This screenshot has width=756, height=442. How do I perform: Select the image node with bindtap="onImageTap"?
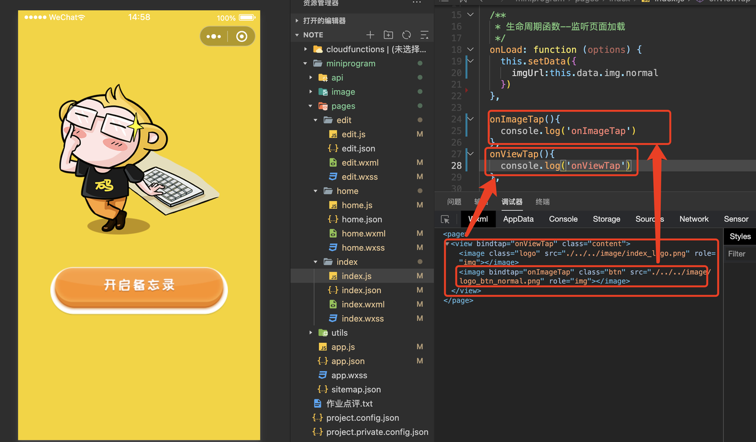585,276
